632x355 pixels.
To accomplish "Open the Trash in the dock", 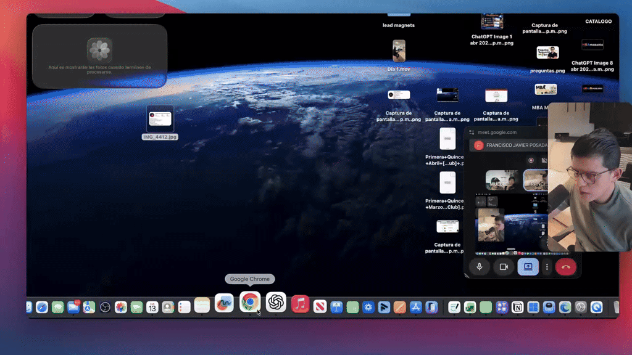I will point(616,307).
